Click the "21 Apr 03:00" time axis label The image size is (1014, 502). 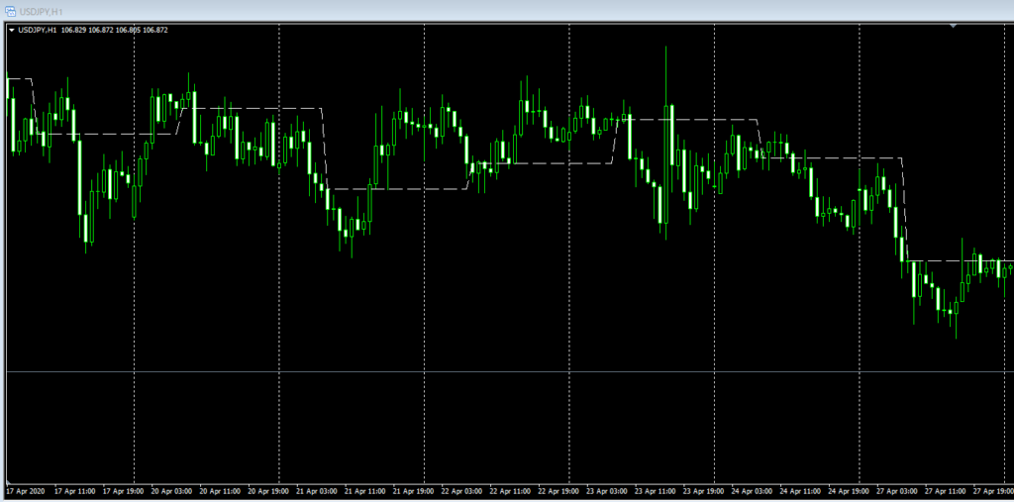coord(317,490)
